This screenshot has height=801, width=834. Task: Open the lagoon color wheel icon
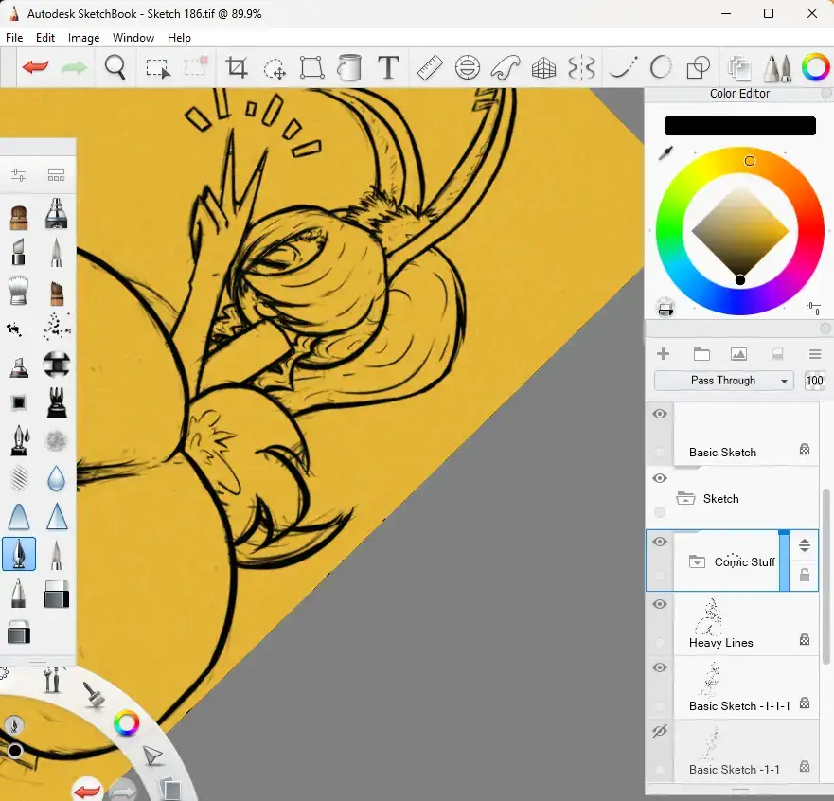(x=127, y=724)
